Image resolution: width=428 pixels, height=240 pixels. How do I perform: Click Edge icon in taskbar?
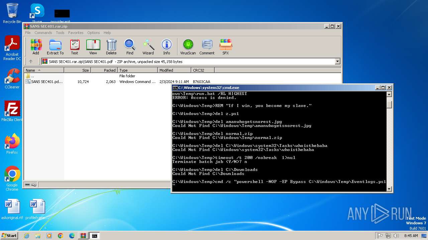click(x=72, y=236)
